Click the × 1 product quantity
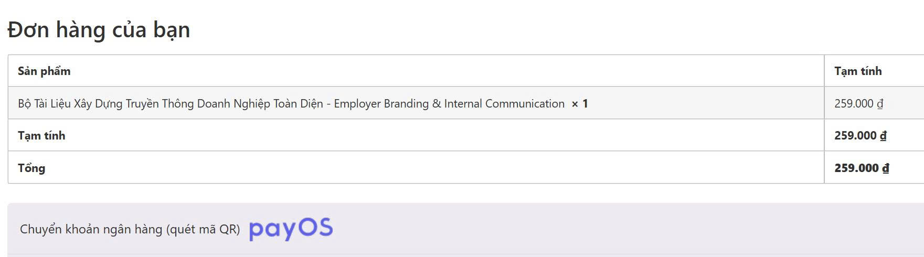This screenshot has height=257, width=924. pyautogui.click(x=580, y=104)
